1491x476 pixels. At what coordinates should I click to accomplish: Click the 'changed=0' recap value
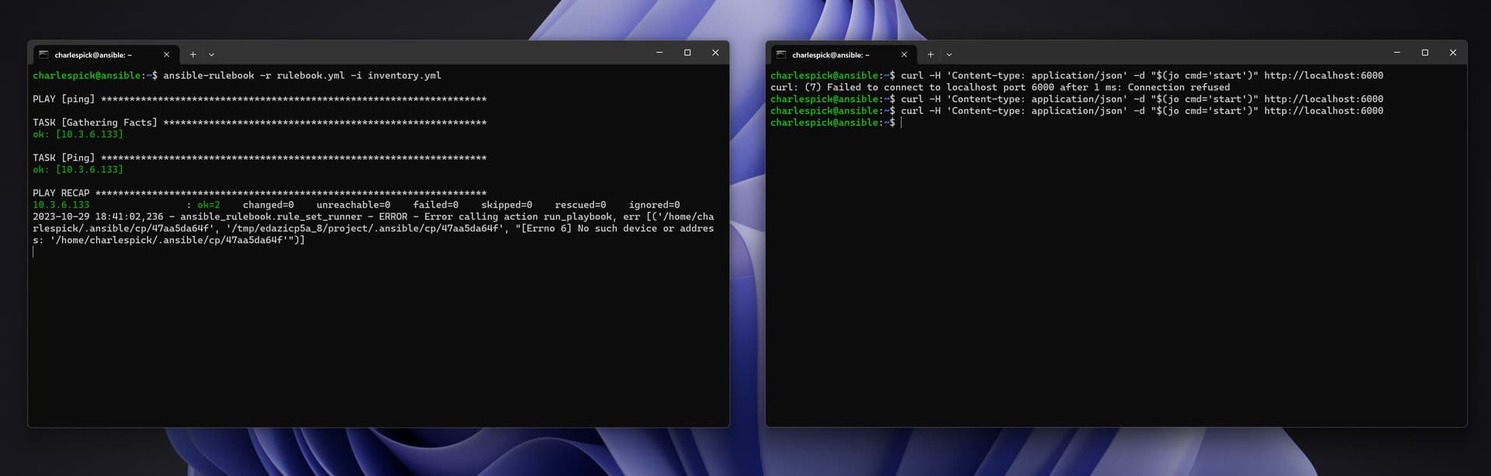point(268,205)
